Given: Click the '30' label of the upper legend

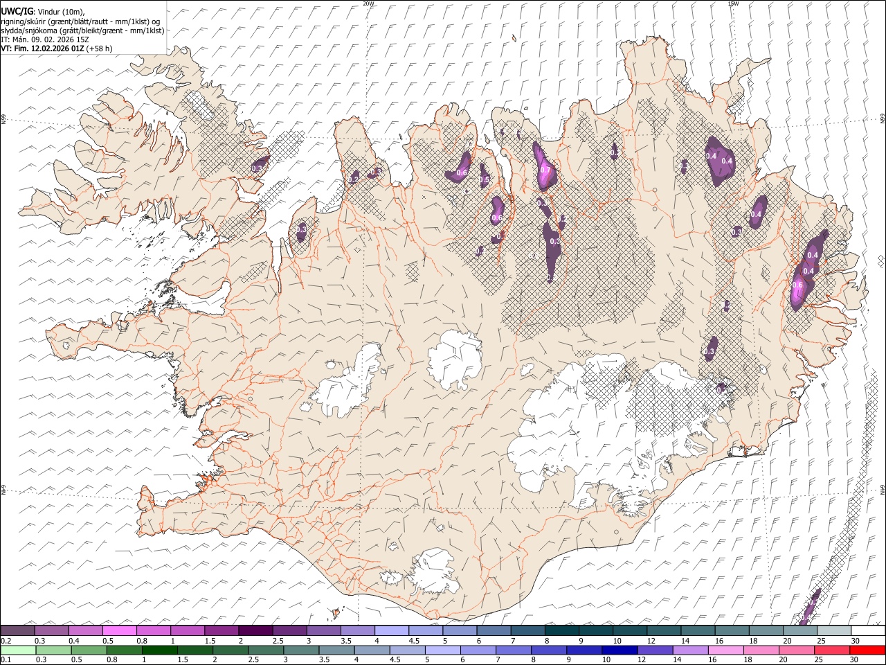Looking at the screenshot, I should pyautogui.click(x=856, y=641).
